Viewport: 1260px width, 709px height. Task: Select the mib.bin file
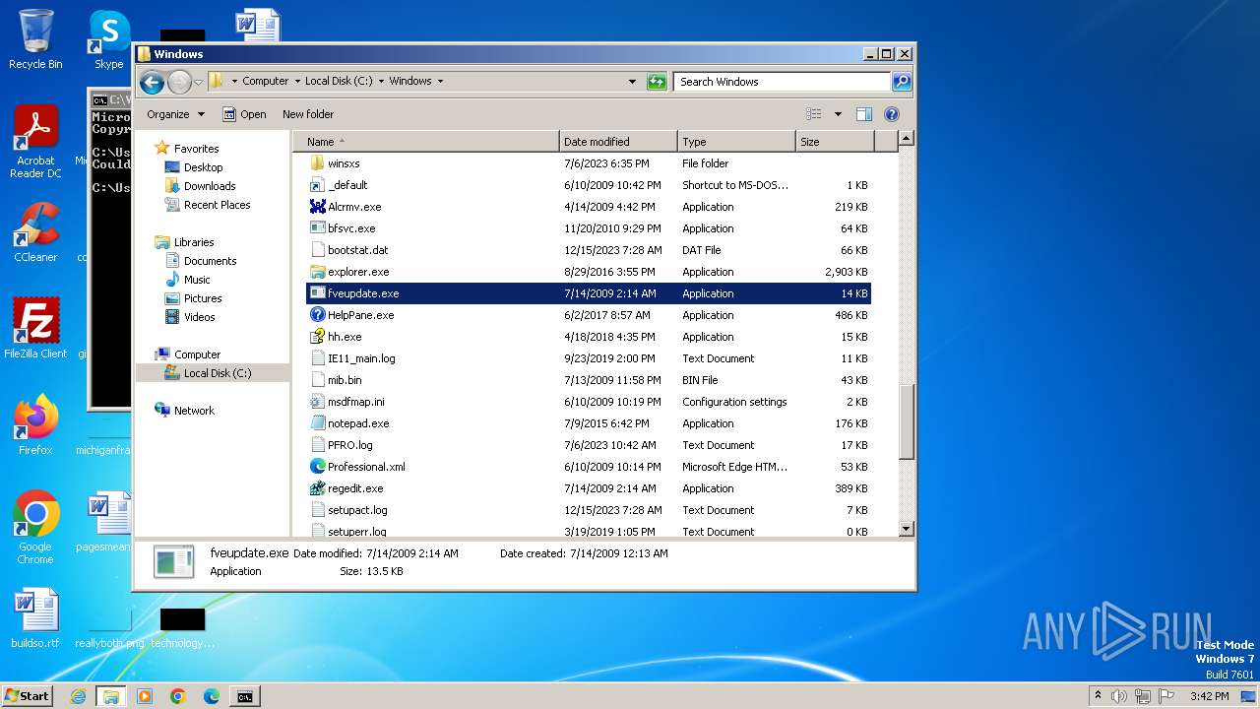tap(345, 380)
